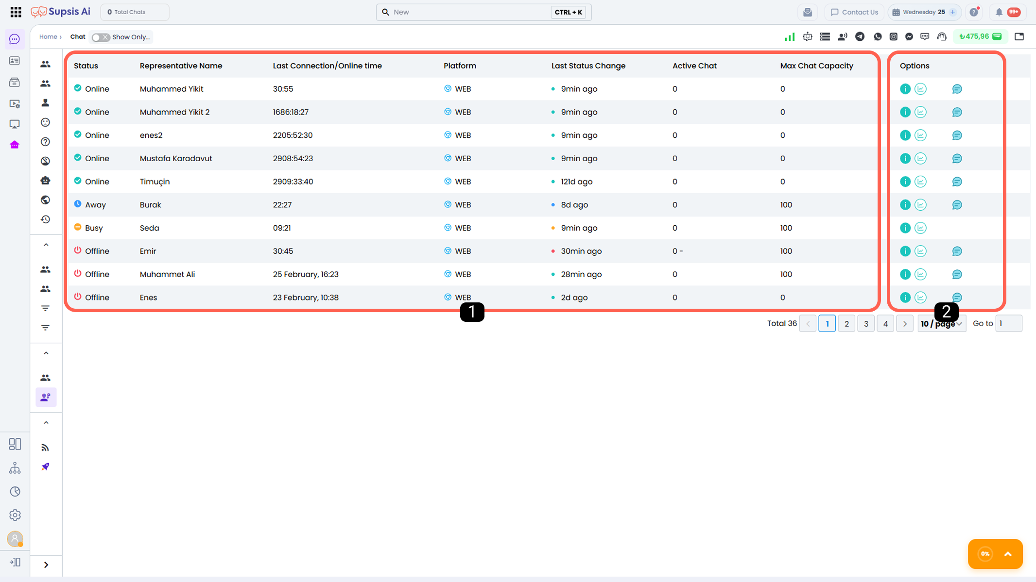Go to page 3
Image resolution: width=1036 pixels, height=582 pixels.
[866, 324]
